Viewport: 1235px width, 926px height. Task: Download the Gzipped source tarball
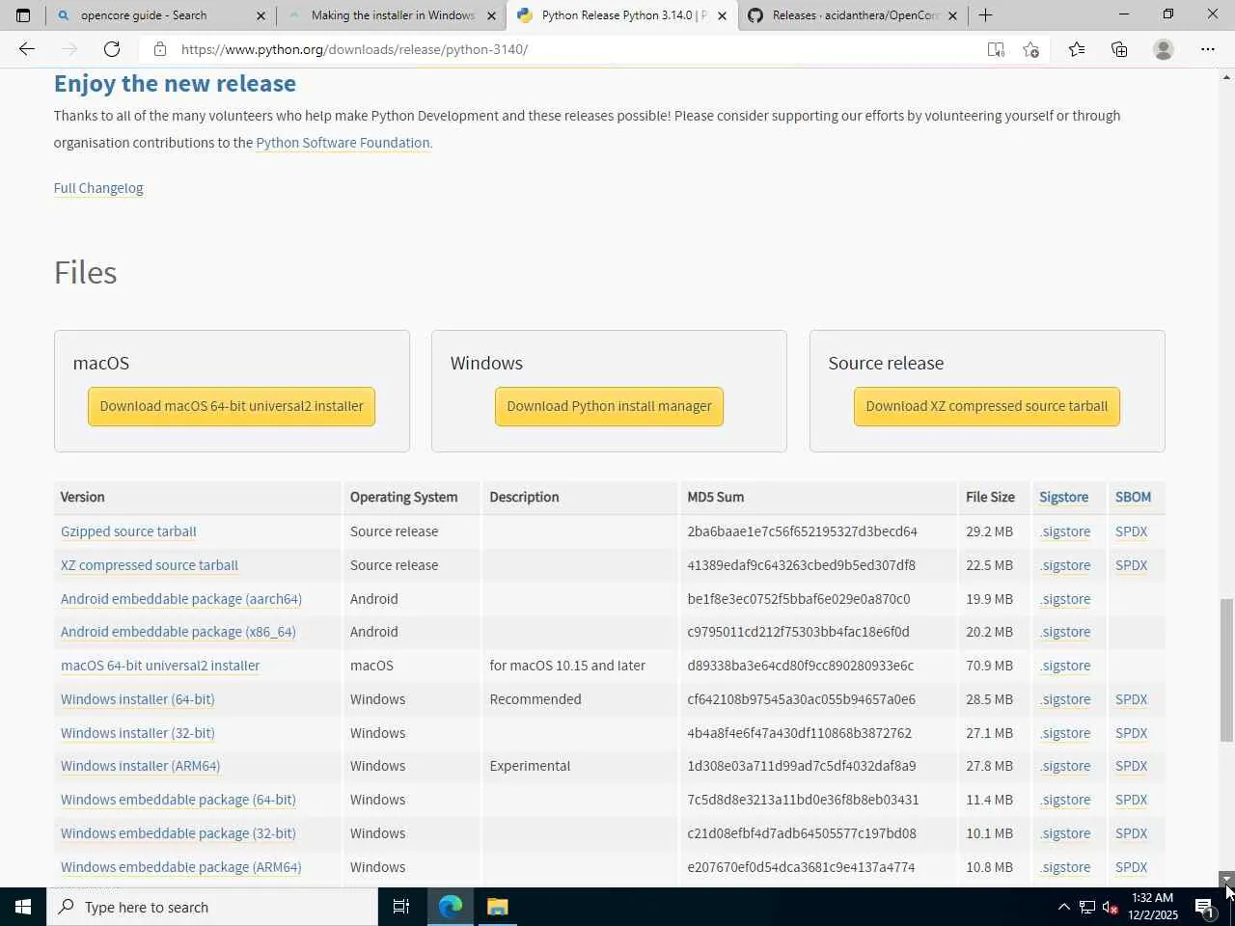point(128,531)
